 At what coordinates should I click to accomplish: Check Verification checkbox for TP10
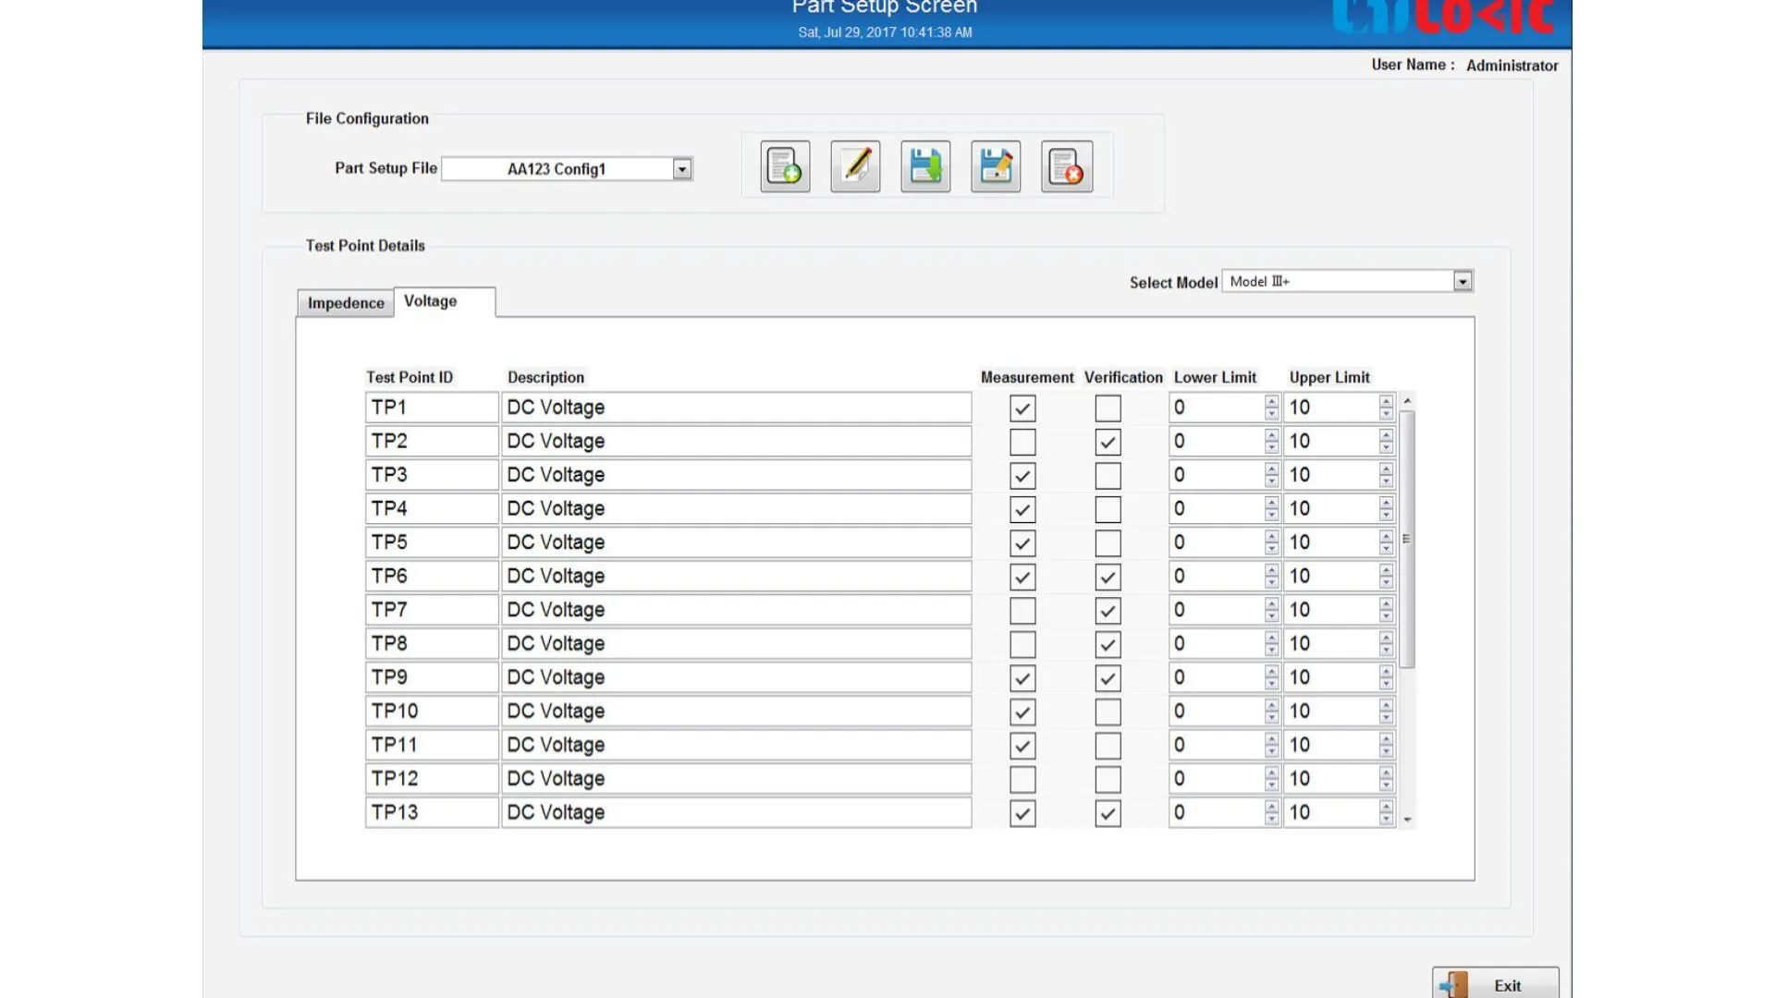[1108, 712]
